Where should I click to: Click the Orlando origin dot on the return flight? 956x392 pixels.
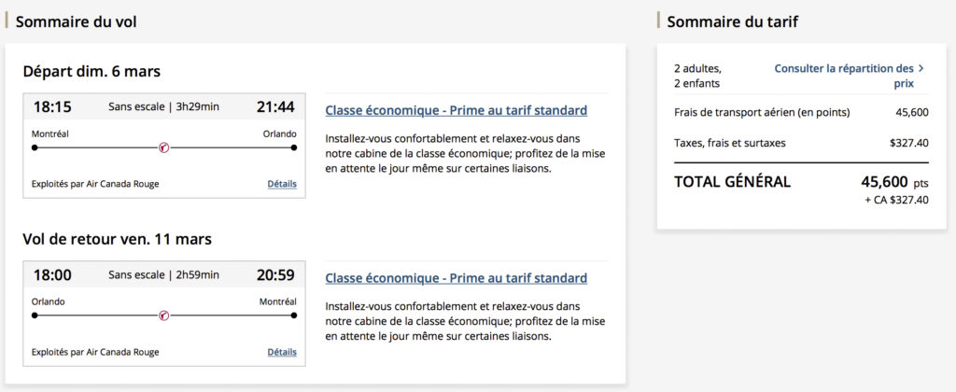point(35,315)
